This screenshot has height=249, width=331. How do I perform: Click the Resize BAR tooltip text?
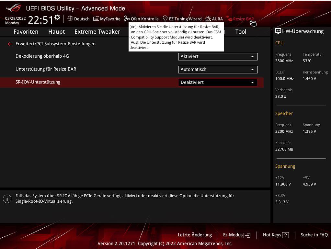tap(175, 37)
